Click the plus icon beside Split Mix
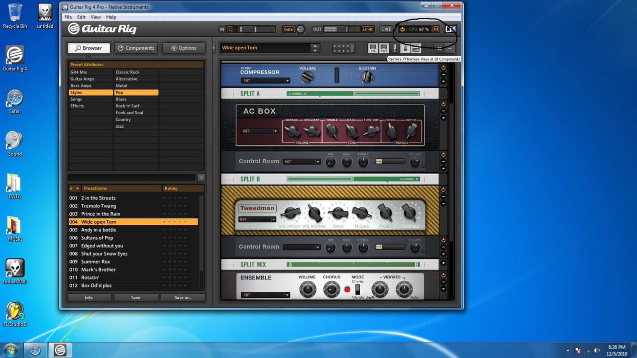637x358 pixels. click(443, 263)
